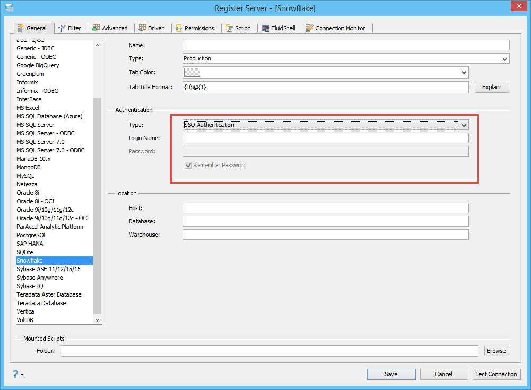Click the General tab icon
Image resolution: width=531 pixels, height=390 pixels.
tap(20, 28)
